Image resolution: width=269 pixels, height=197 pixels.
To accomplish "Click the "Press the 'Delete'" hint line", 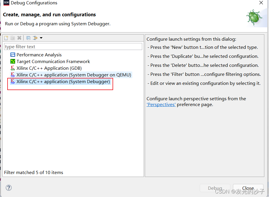I will pyautogui.click(x=203, y=65).
